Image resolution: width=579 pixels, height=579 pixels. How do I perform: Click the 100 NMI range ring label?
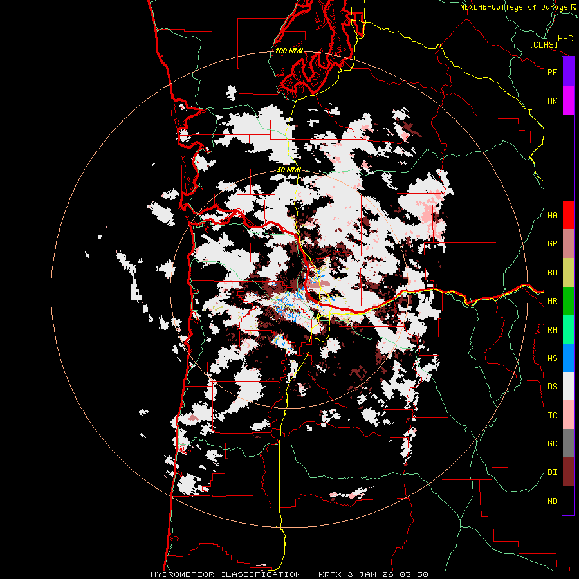click(x=289, y=51)
